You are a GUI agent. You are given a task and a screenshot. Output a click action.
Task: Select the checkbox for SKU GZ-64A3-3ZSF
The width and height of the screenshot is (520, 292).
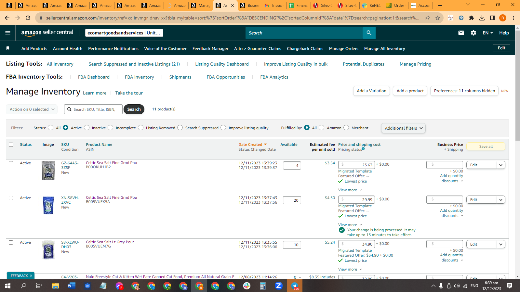[x=11, y=163]
